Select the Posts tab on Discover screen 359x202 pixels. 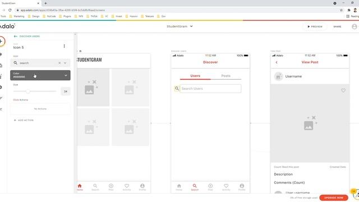click(x=225, y=76)
